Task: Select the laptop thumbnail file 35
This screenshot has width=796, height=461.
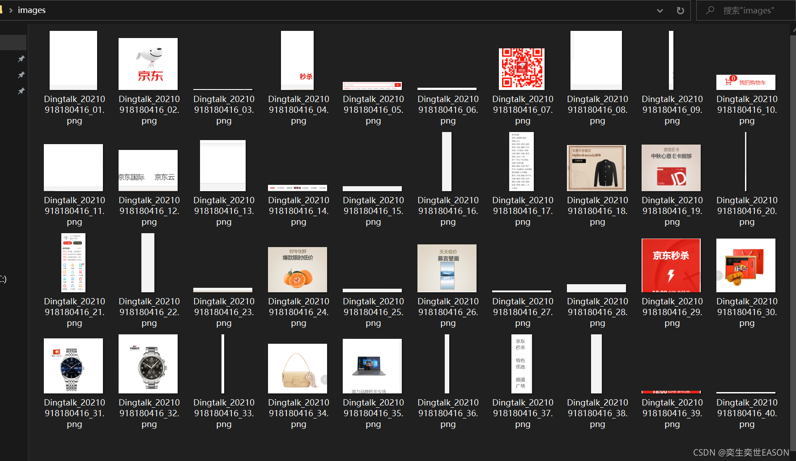Action: coord(372,366)
